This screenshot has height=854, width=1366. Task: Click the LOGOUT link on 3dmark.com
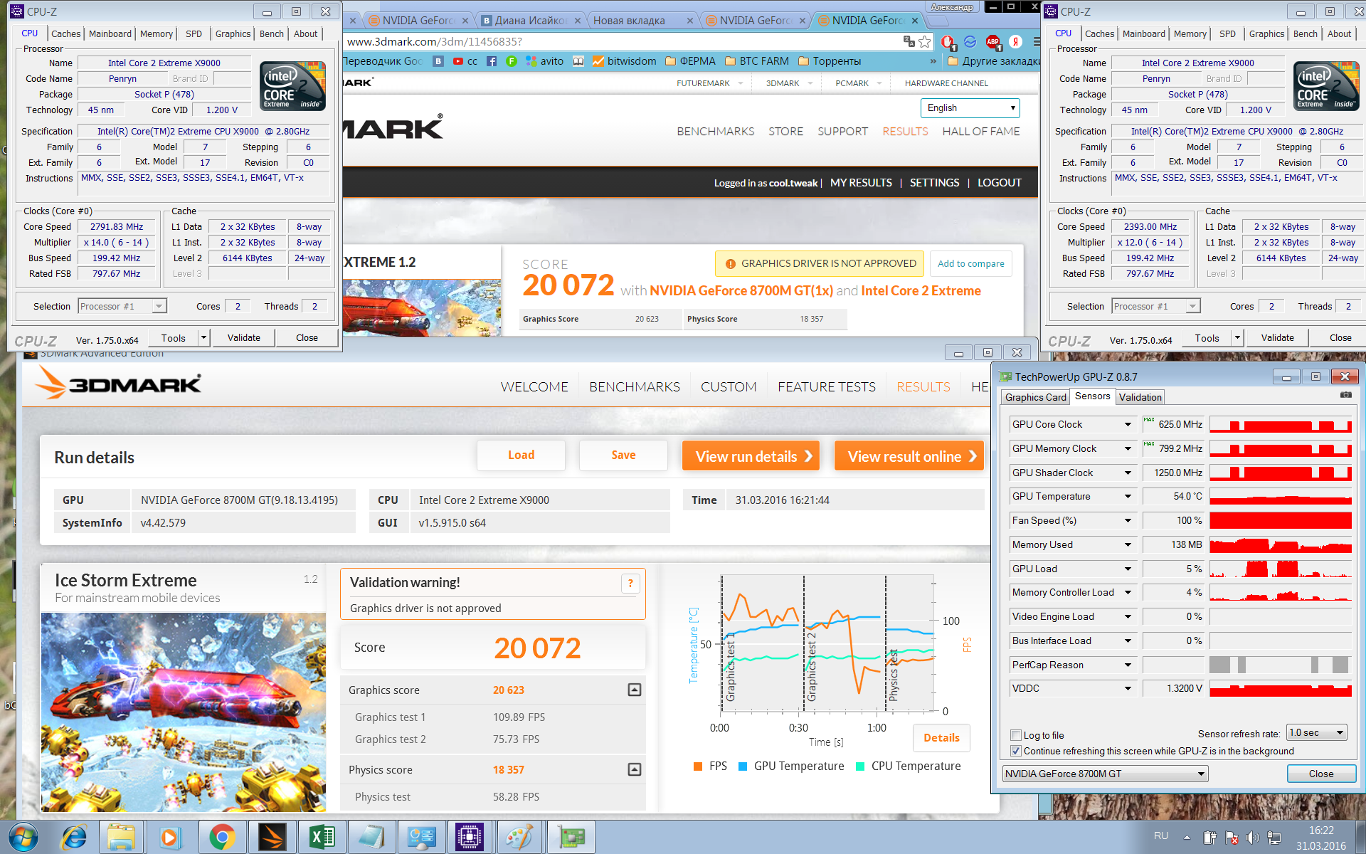[x=999, y=183]
